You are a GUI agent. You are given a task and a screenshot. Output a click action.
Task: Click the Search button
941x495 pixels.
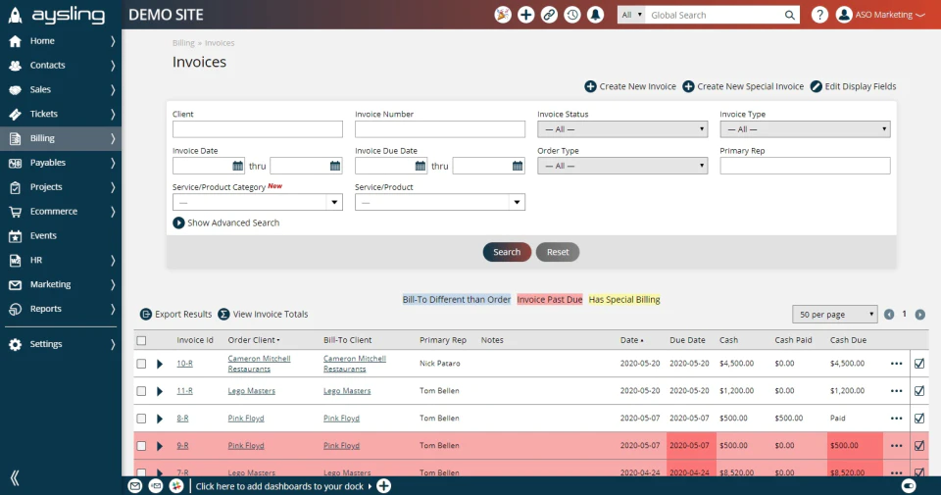click(x=507, y=252)
